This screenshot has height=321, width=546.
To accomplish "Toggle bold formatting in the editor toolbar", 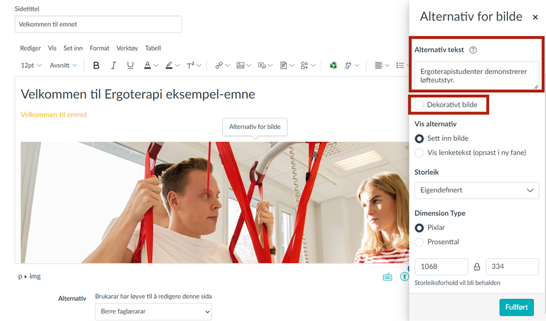I will pos(96,65).
